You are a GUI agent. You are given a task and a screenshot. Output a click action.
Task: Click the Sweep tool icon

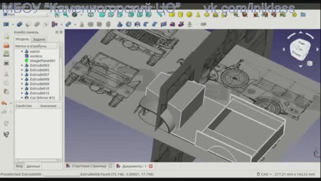(x=181, y=25)
